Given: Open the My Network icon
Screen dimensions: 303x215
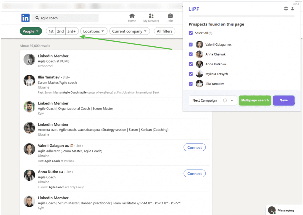Looking at the screenshot, I should coord(151,16).
